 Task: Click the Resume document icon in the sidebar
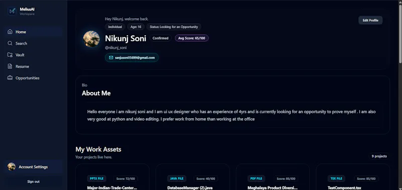pyautogui.click(x=10, y=66)
